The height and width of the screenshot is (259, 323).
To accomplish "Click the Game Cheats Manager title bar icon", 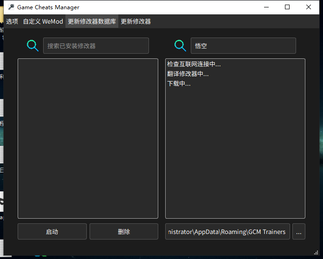I will coord(11,7).
